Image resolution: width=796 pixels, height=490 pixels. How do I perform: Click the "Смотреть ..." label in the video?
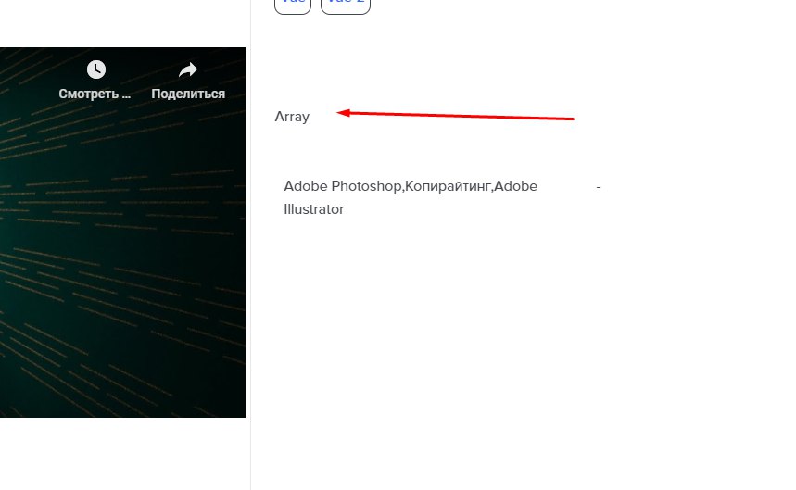[x=95, y=94]
